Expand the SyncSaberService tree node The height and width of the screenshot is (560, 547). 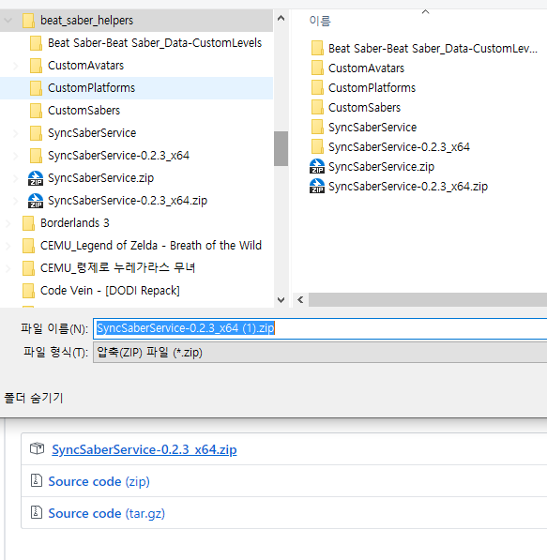16,133
